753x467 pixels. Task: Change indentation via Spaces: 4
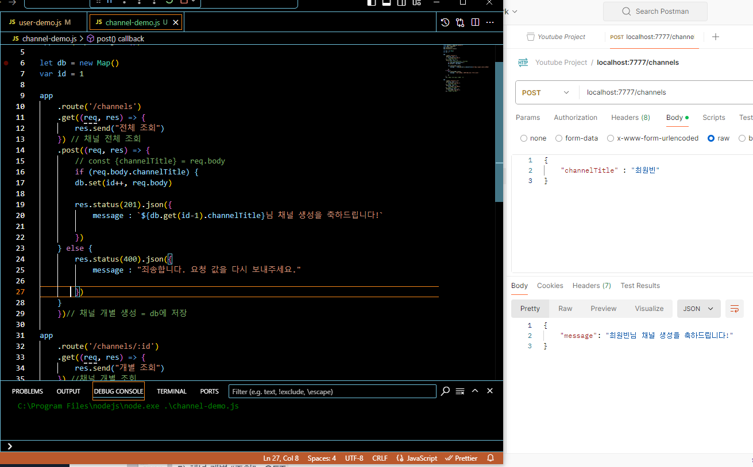[322, 458]
